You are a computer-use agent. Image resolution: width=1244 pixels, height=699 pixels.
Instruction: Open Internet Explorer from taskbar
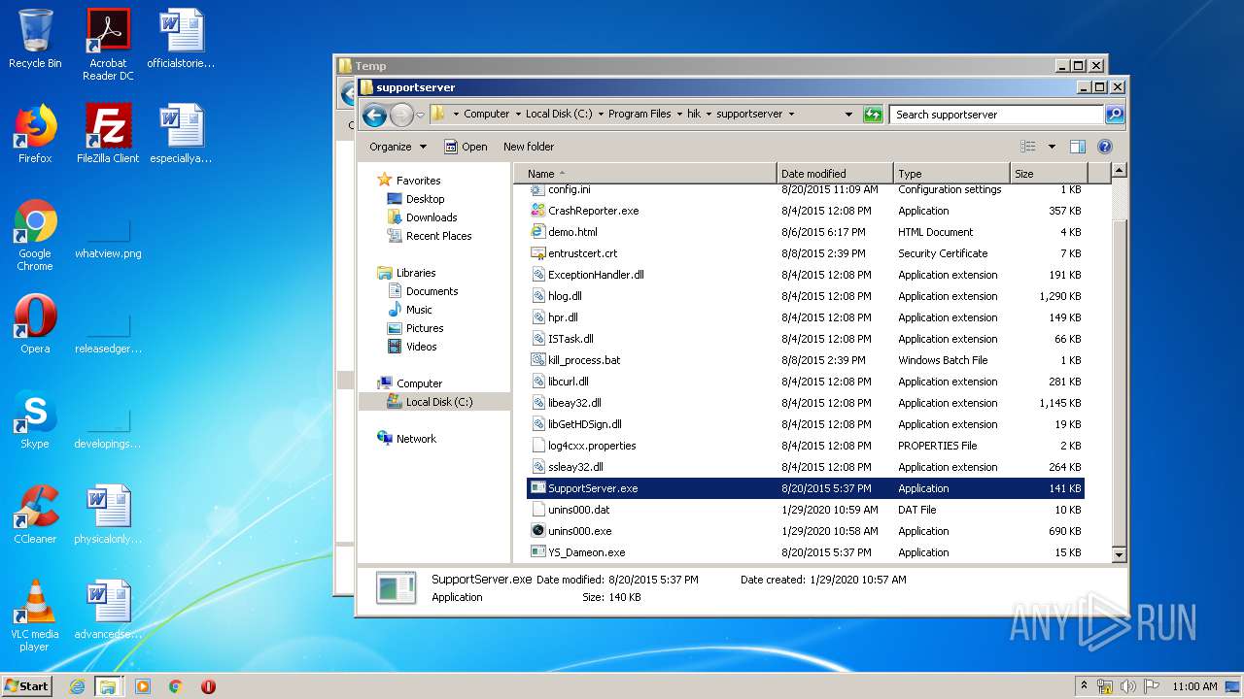coord(77,686)
